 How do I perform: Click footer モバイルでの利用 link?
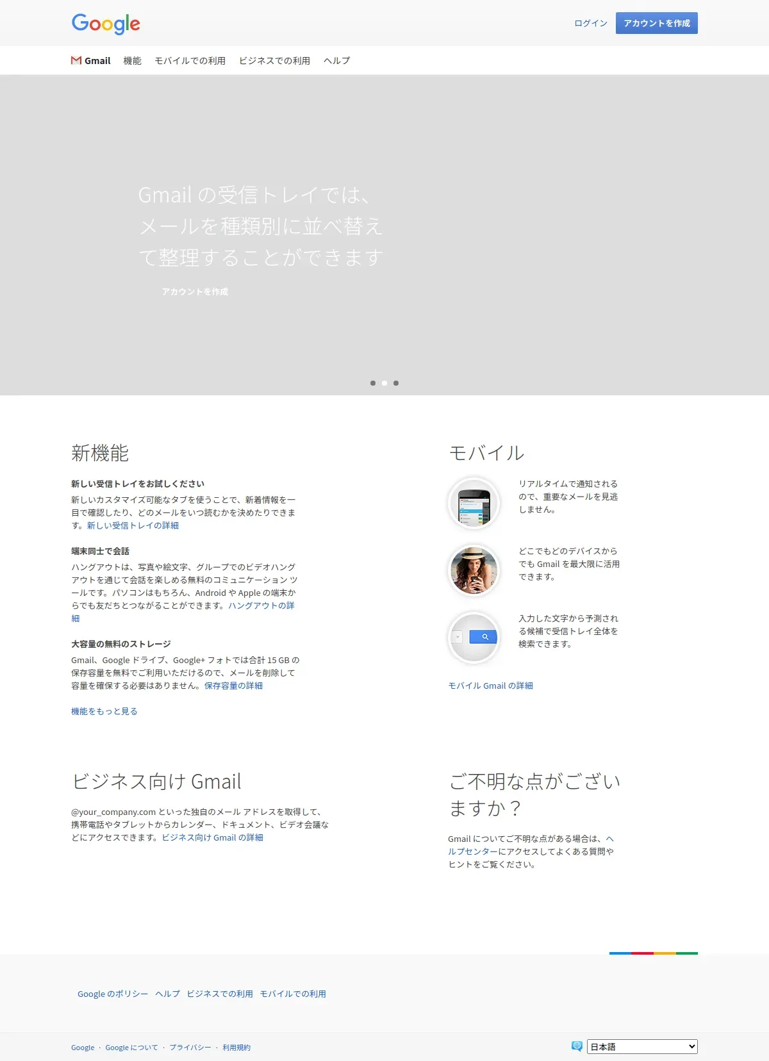click(293, 994)
